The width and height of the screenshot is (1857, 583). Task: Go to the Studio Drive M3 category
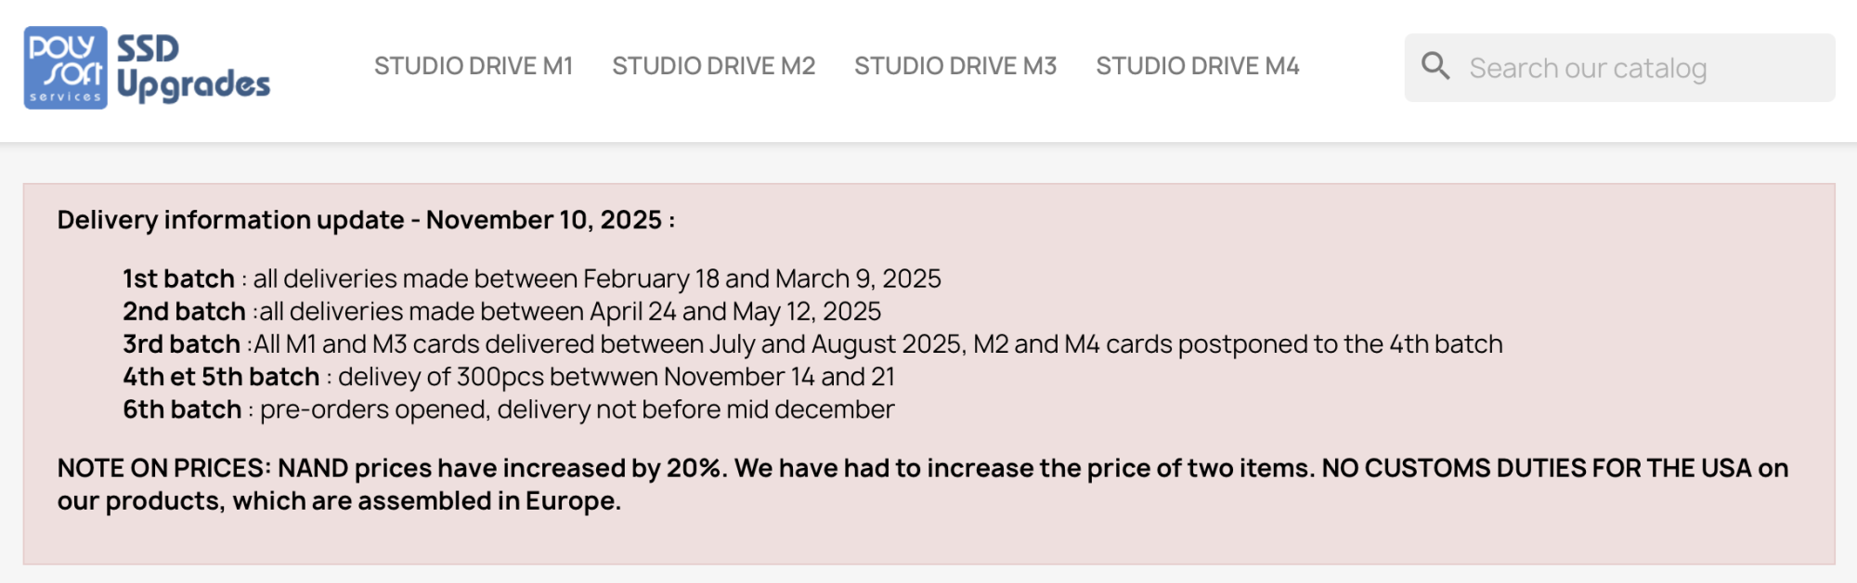tap(955, 67)
